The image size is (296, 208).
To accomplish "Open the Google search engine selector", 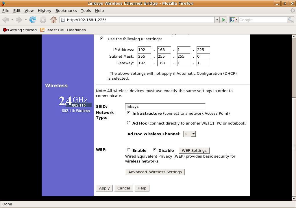I will pyautogui.click(x=234, y=20).
